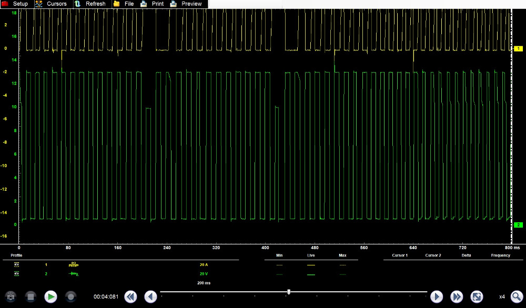Skip backward with the double-left arrow

[x=130, y=296]
